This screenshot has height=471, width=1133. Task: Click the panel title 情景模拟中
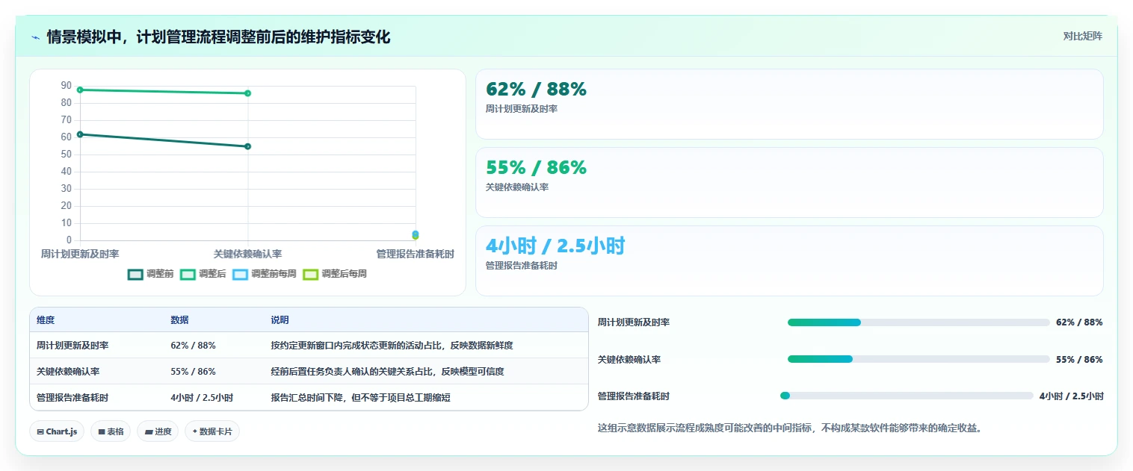(x=218, y=37)
